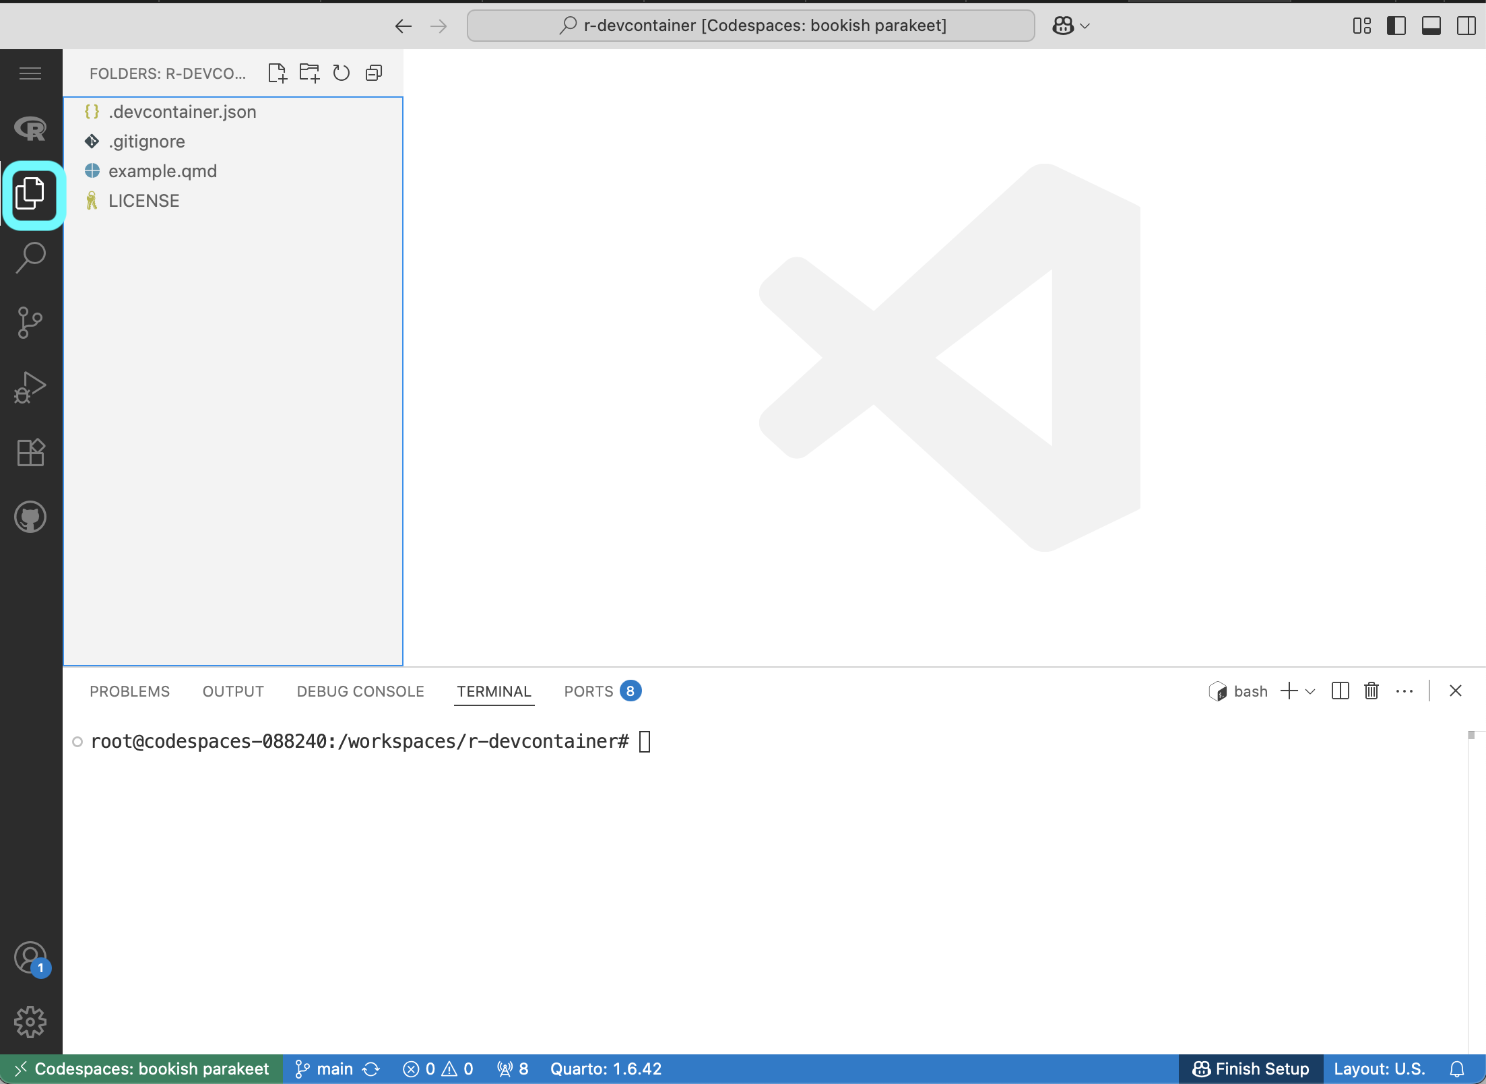Click FOLDERS: R-DEVCO... section header
The width and height of the screenshot is (1486, 1084).
[168, 73]
